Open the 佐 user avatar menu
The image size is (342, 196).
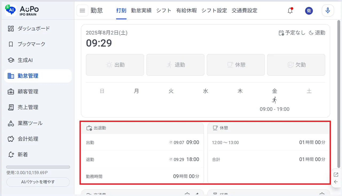[x=309, y=11]
